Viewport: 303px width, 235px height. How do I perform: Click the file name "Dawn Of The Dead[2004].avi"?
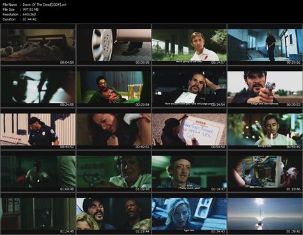(x=45, y=4)
